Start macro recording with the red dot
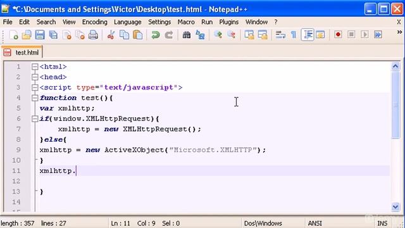The height and width of the screenshot is (228, 405). coord(338,35)
